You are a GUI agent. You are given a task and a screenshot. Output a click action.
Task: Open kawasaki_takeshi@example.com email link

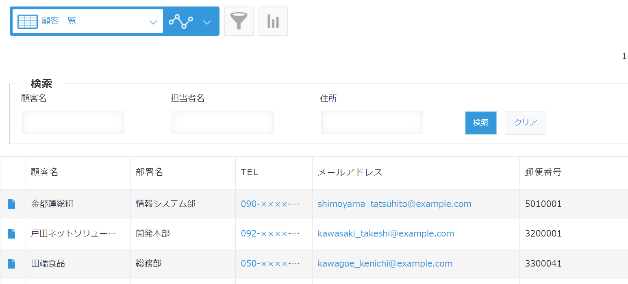tap(386, 234)
